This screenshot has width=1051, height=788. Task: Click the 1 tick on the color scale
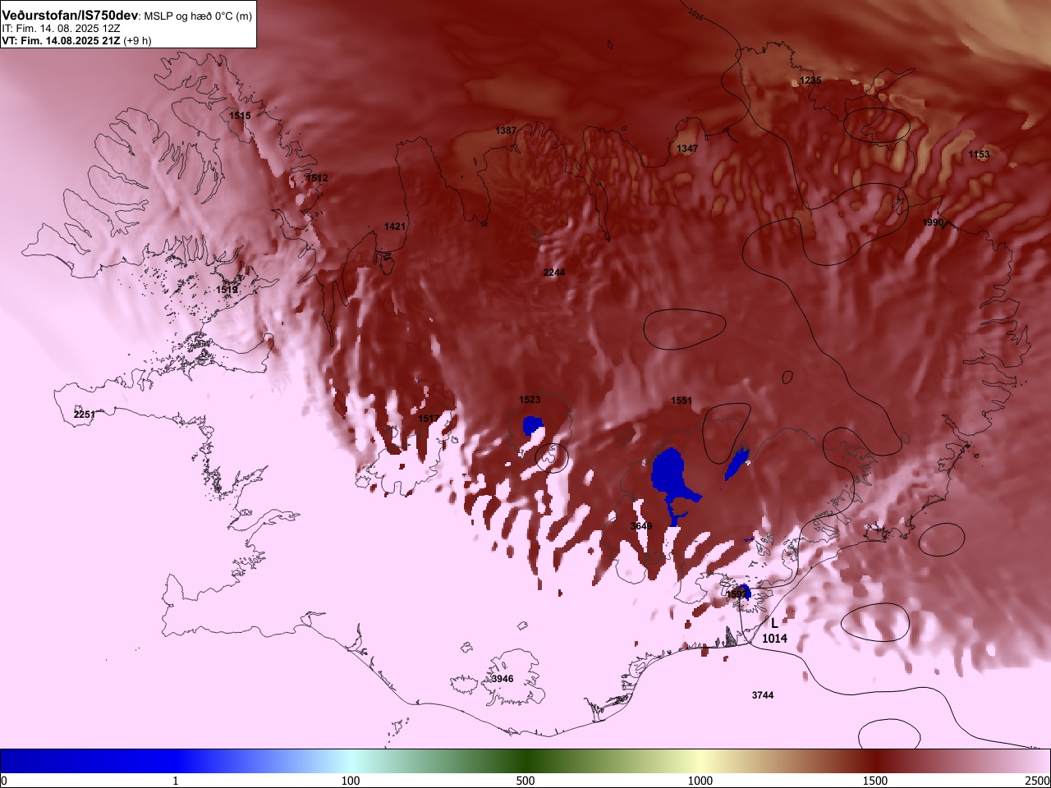click(175, 781)
